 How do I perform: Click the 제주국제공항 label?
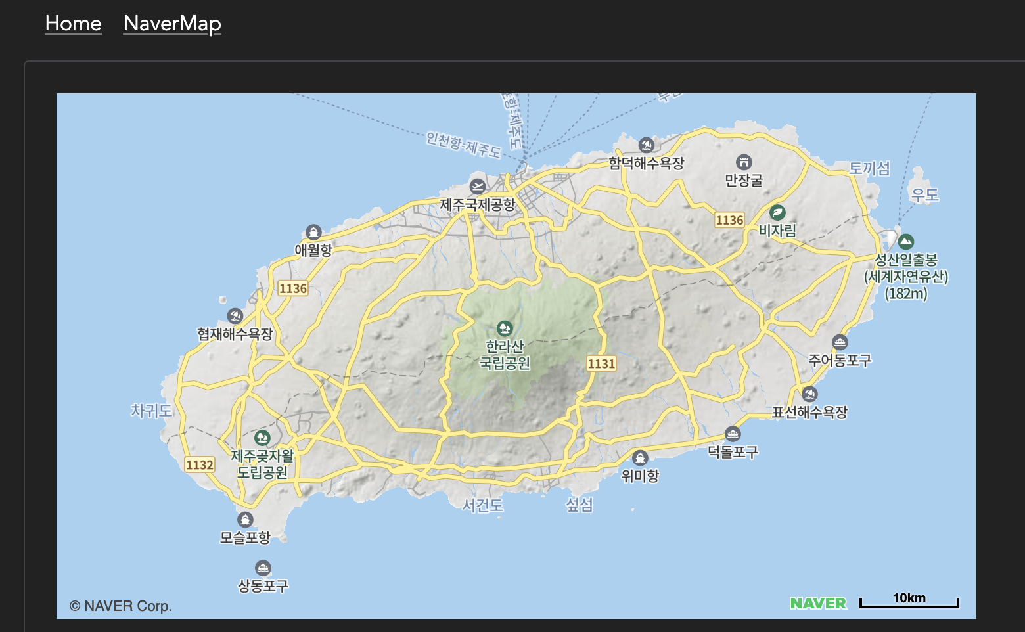(478, 204)
